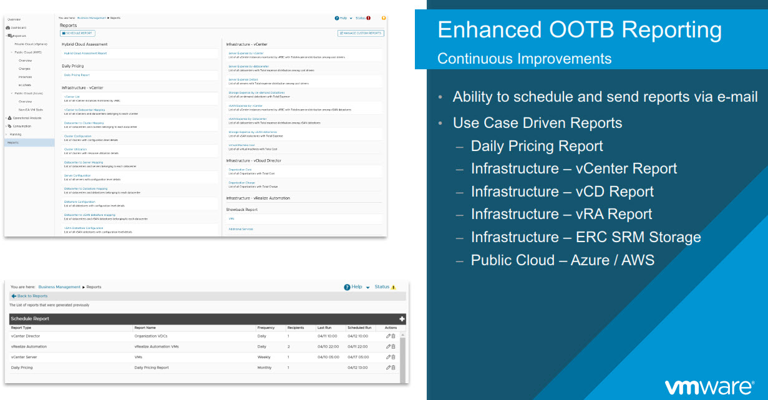Click the Weekly frequency cell
Image resolution: width=768 pixels, height=400 pixels.
point(264,357)
